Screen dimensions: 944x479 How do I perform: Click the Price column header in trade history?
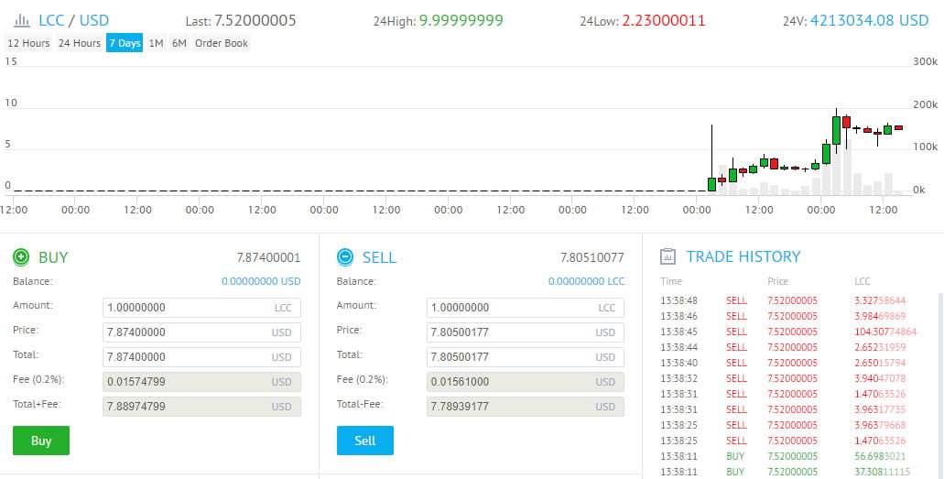point(778,281)
